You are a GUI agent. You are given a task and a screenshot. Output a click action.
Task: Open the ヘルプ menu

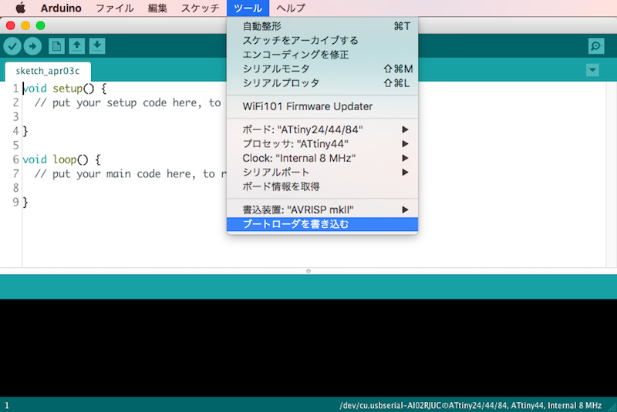point(291,8)
